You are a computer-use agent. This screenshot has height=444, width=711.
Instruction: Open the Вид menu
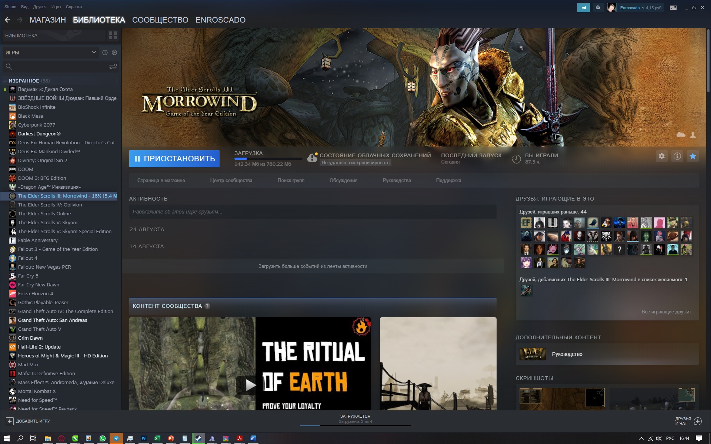coord(25,7)
